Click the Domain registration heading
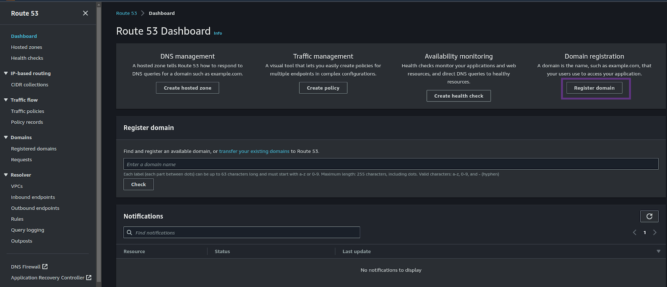 pyautogui.click(x=594, y=56)
